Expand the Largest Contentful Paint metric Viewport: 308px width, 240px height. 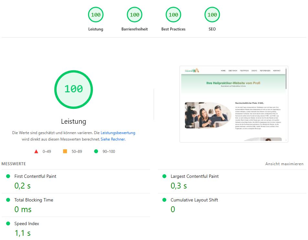pos(194,176)
